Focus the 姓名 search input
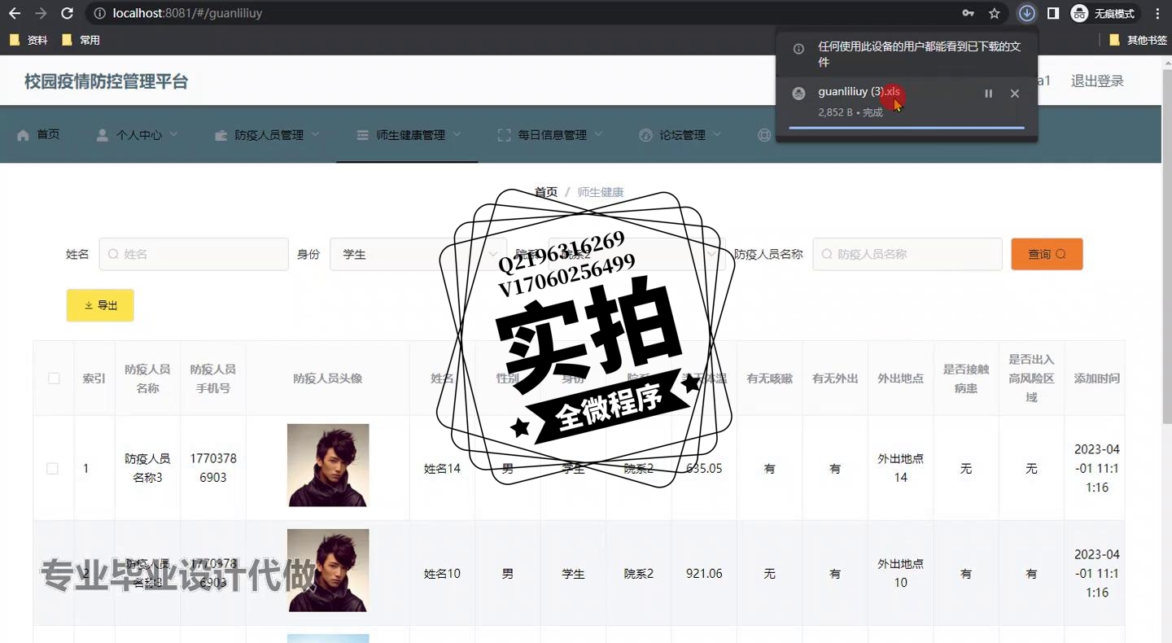 click(194, 254)
